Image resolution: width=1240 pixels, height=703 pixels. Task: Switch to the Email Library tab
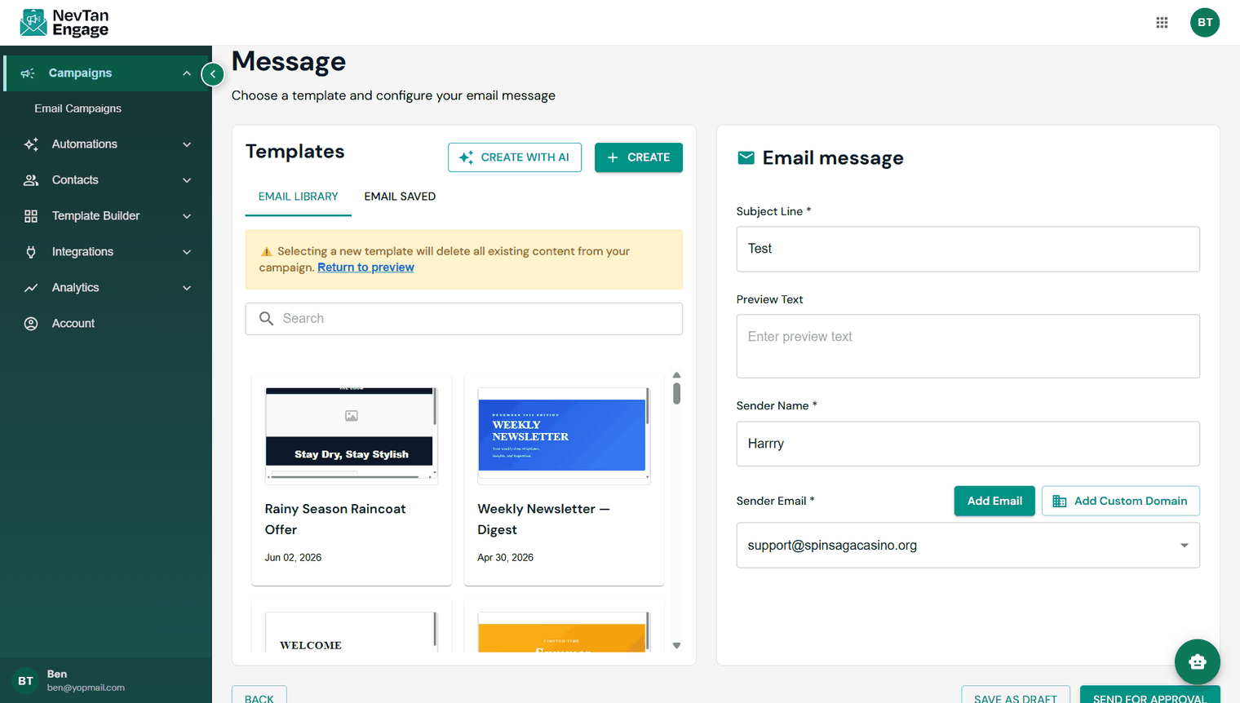coord(298,197)
